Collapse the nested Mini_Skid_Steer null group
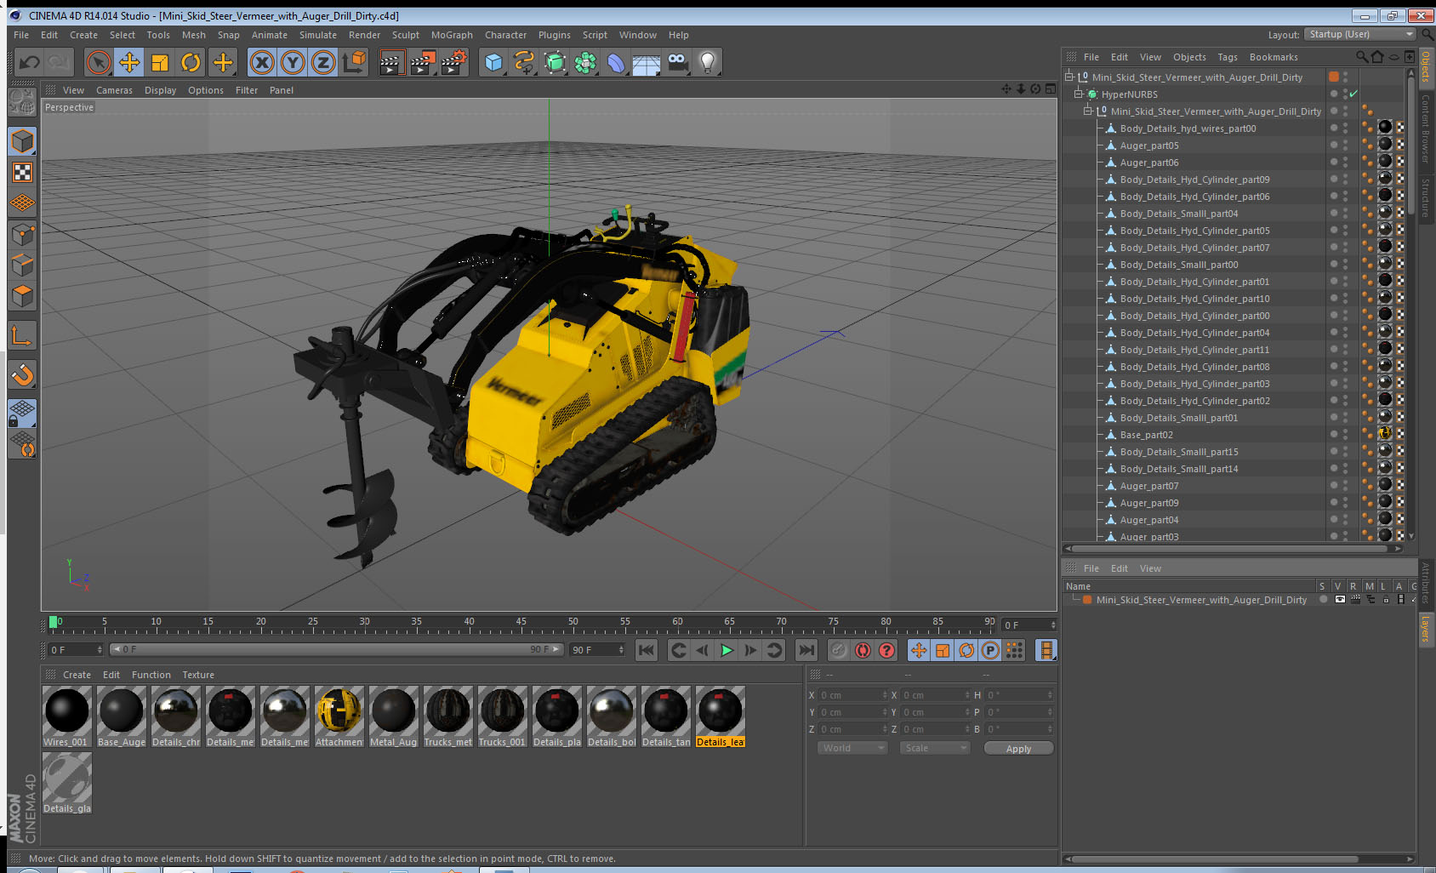 click(x=1087, y=111)
